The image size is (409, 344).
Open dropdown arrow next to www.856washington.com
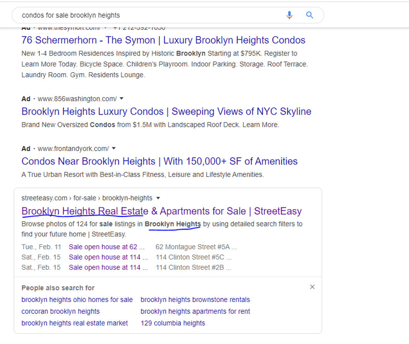pos(122,99)
